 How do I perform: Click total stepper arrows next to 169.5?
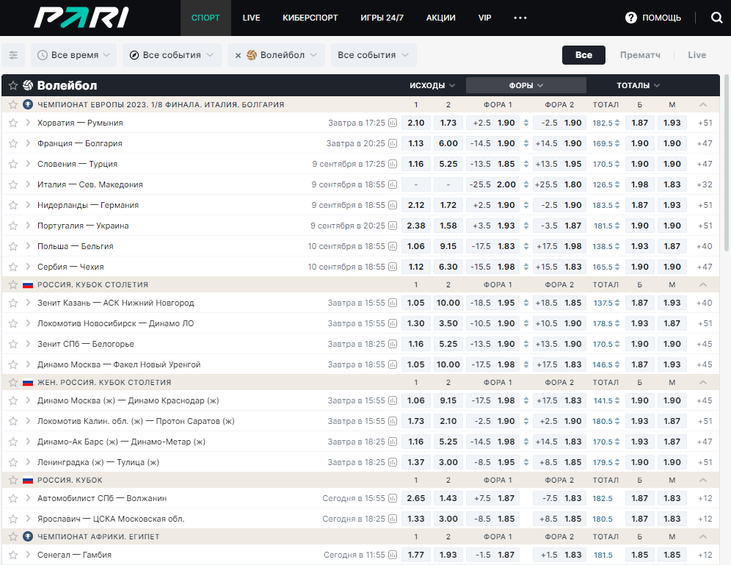click(x=617, y=143)
